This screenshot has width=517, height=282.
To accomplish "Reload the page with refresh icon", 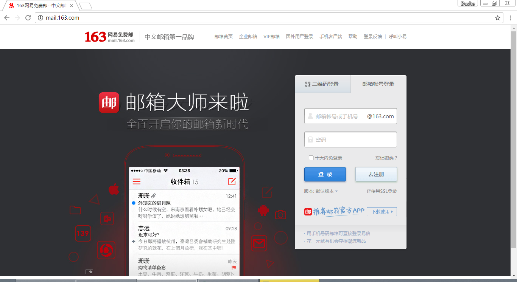I will click(x=28, y=18).
